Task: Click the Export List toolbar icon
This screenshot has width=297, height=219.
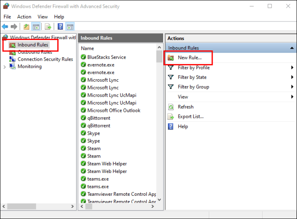Action: pos(48,27)
